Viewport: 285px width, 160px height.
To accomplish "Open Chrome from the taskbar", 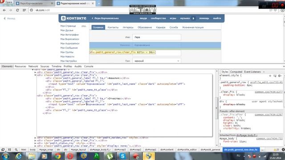I will click(57, 156).
